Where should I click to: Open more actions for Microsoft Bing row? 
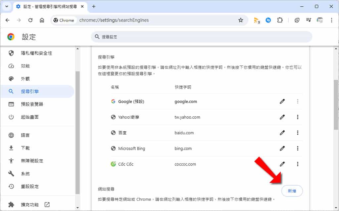298,148
